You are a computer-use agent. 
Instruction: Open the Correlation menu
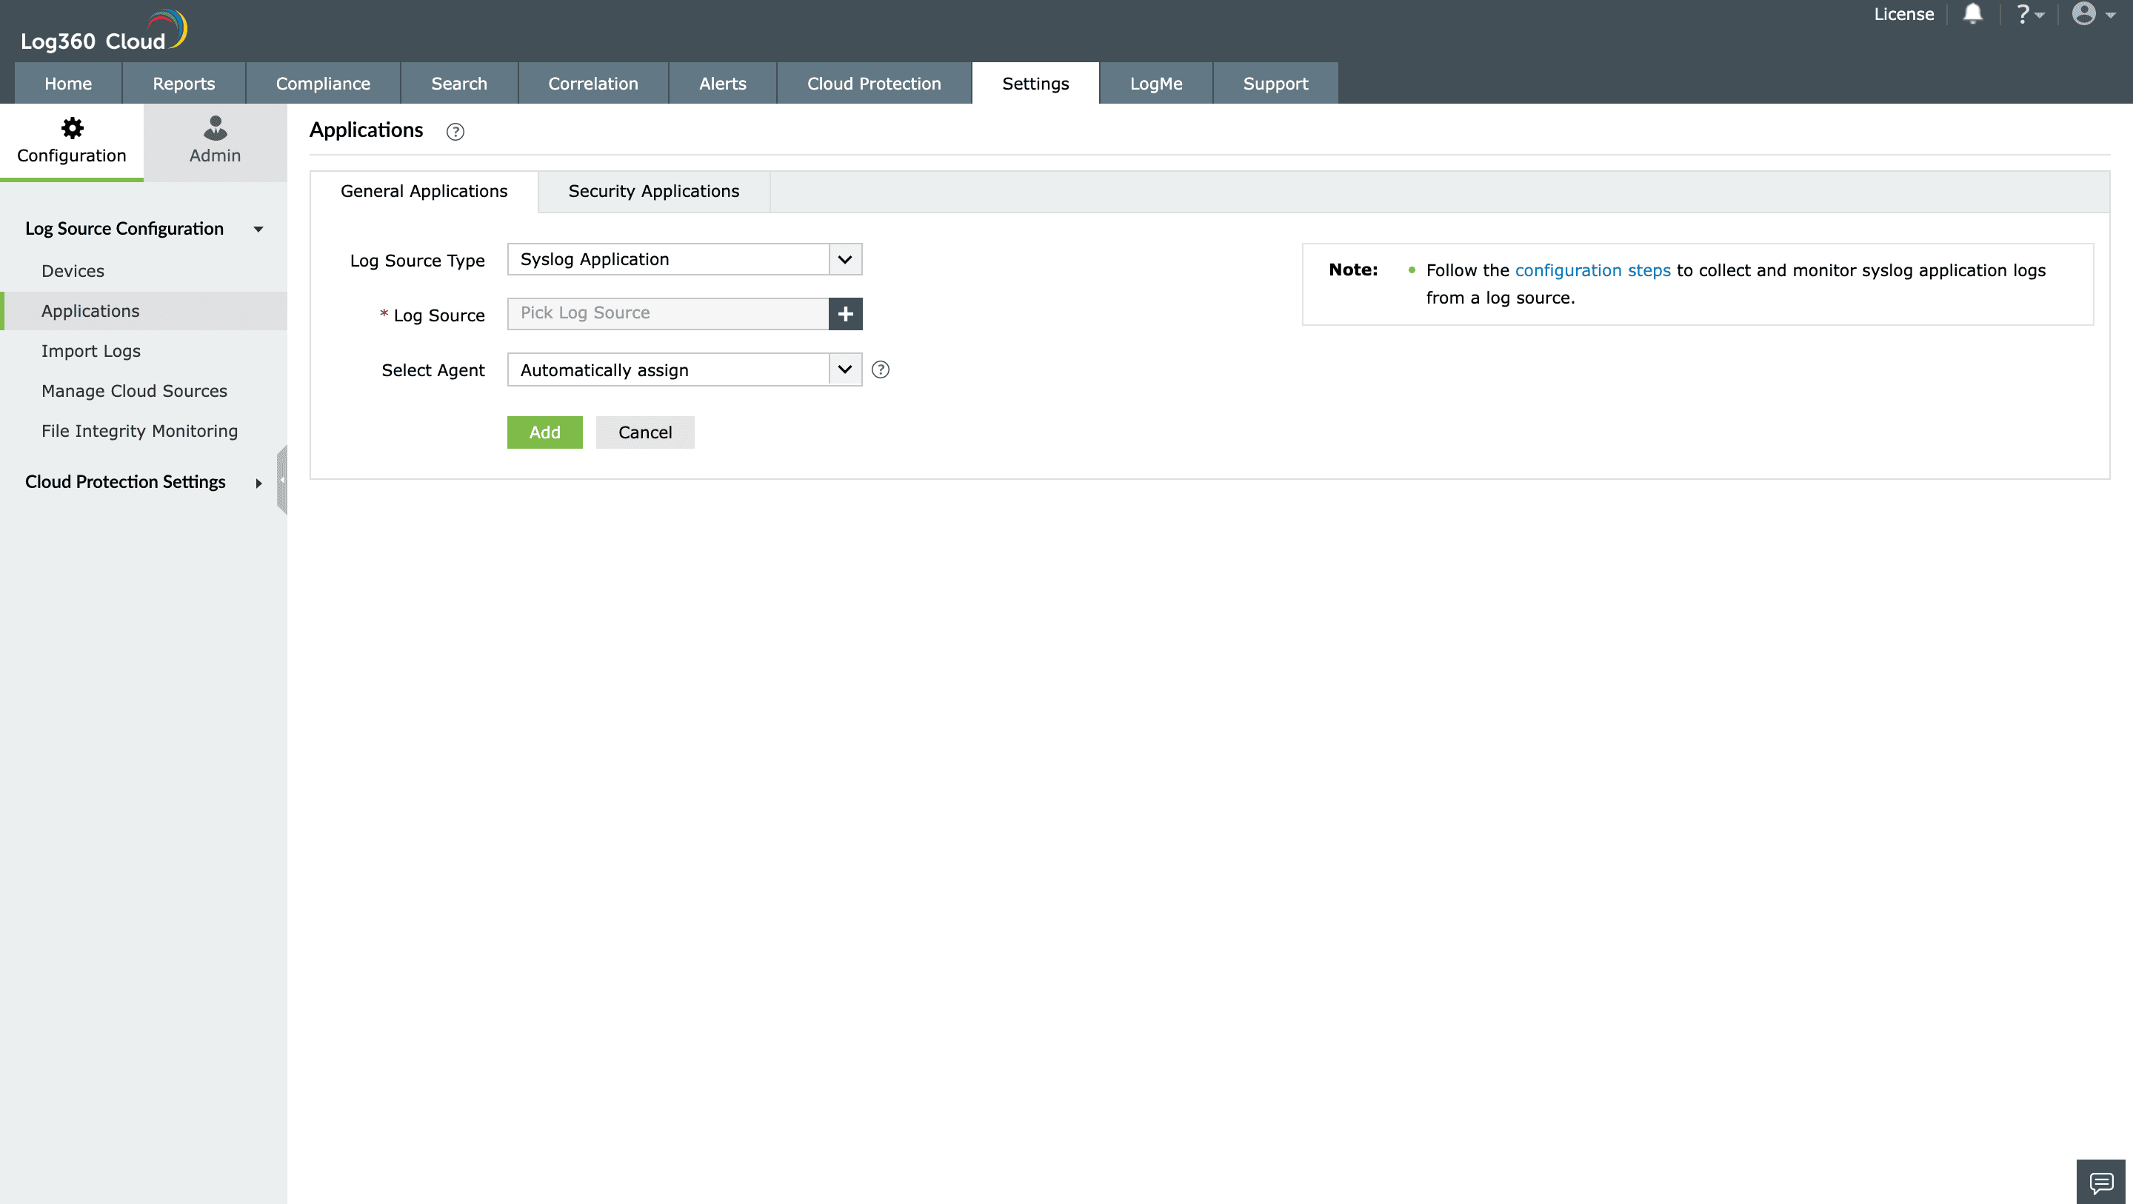592,83
